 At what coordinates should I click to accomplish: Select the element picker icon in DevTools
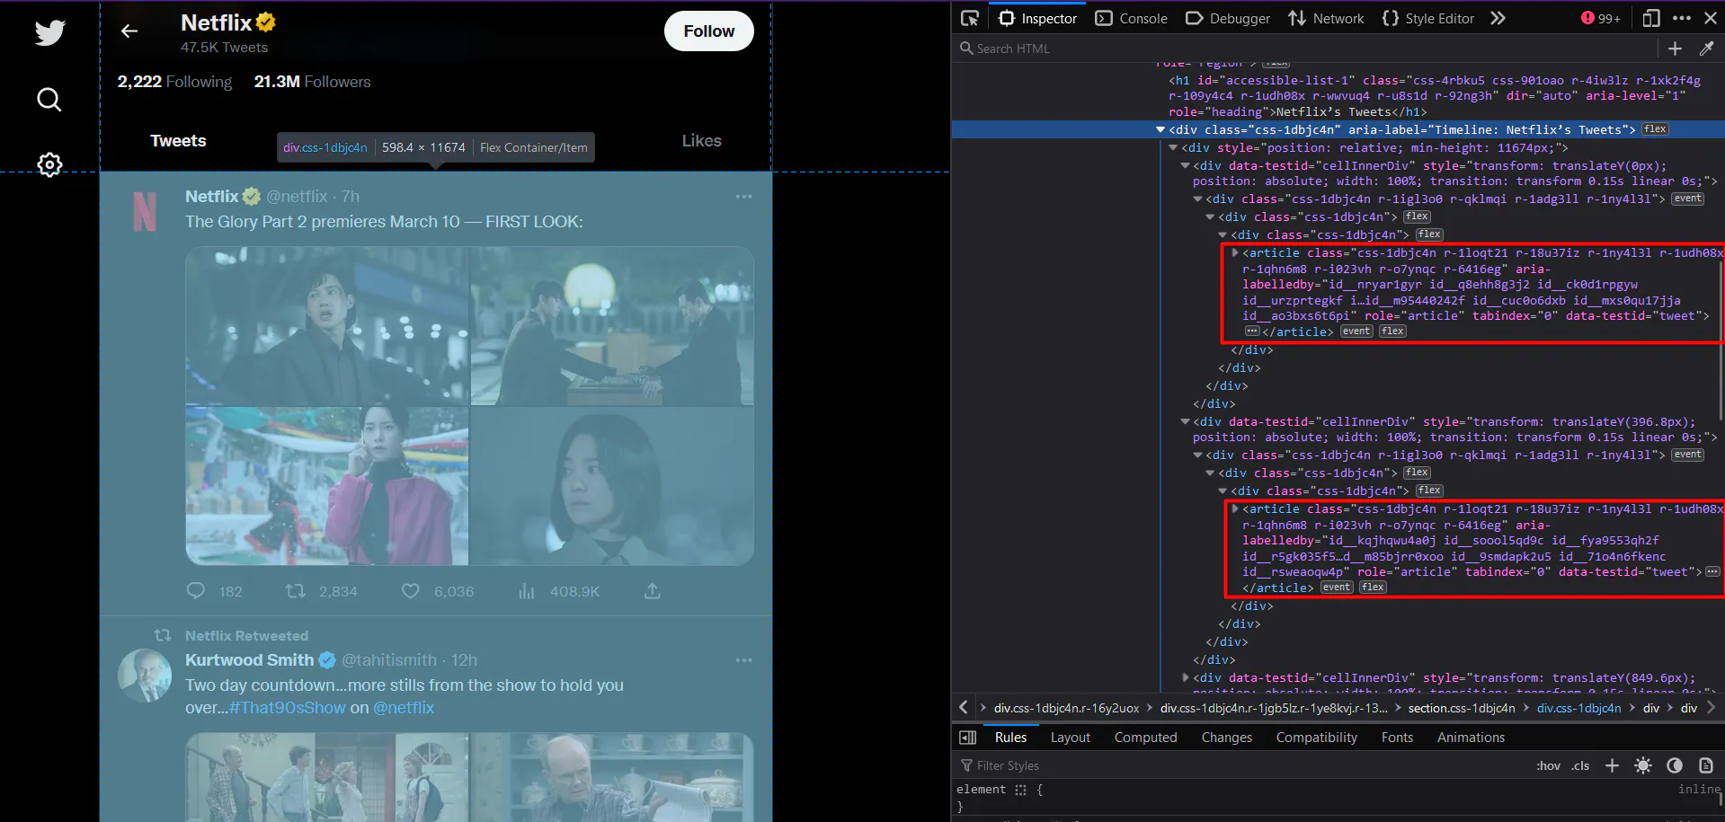[x=969, y=18]
